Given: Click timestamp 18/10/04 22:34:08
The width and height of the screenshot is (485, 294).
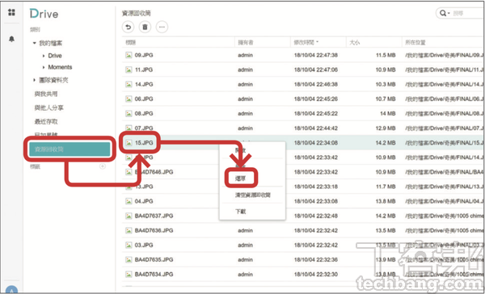Looking at the screenshot, I should pyautogui.click(x=315, y=143).
